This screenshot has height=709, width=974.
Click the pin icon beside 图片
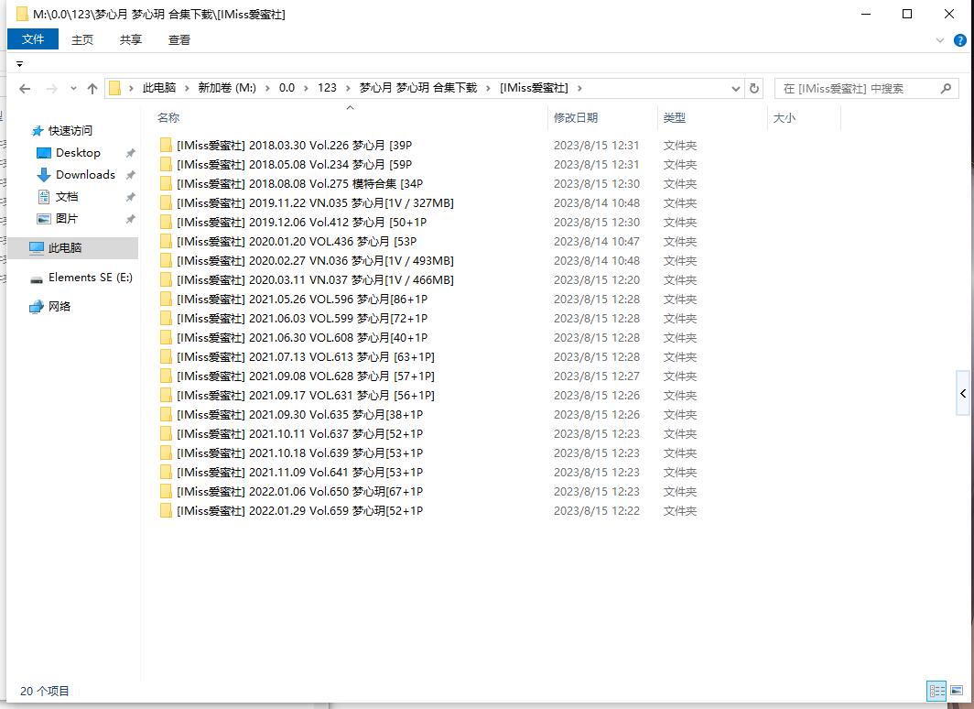click(x=130, y=219)
